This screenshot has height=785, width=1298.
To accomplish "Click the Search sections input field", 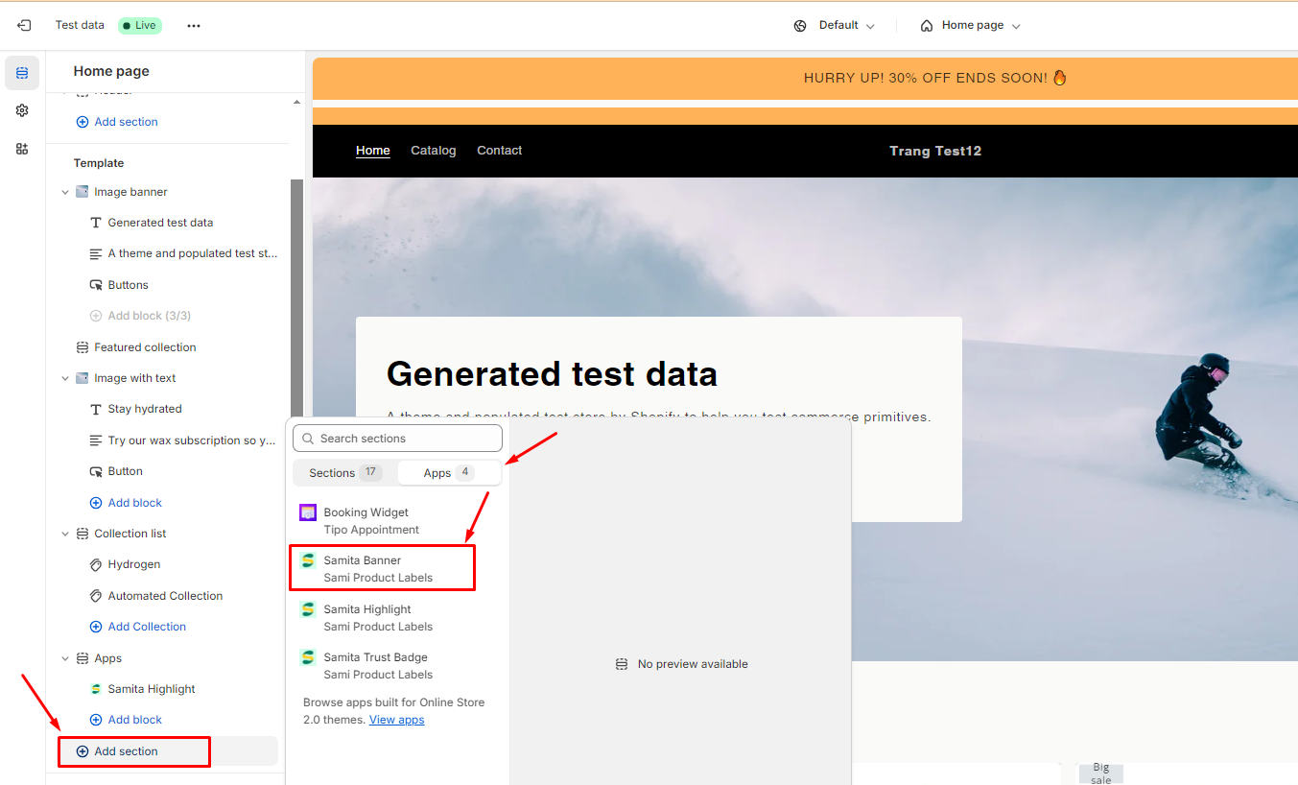I will coord(397,439).
